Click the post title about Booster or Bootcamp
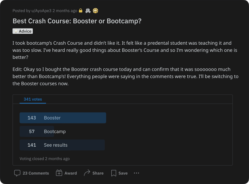The width and height of the screenshot is (249, 184). click(77, 21)
